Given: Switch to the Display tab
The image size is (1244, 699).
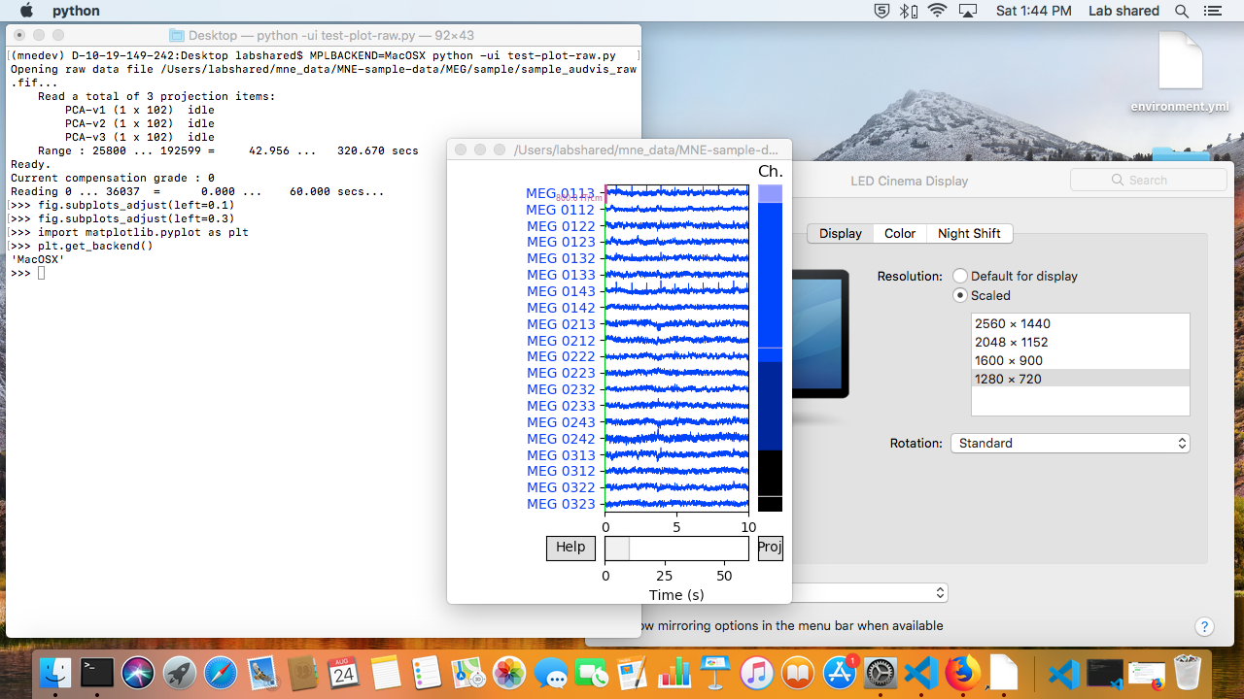Looking at the screenshot, I should coord(840,233).
